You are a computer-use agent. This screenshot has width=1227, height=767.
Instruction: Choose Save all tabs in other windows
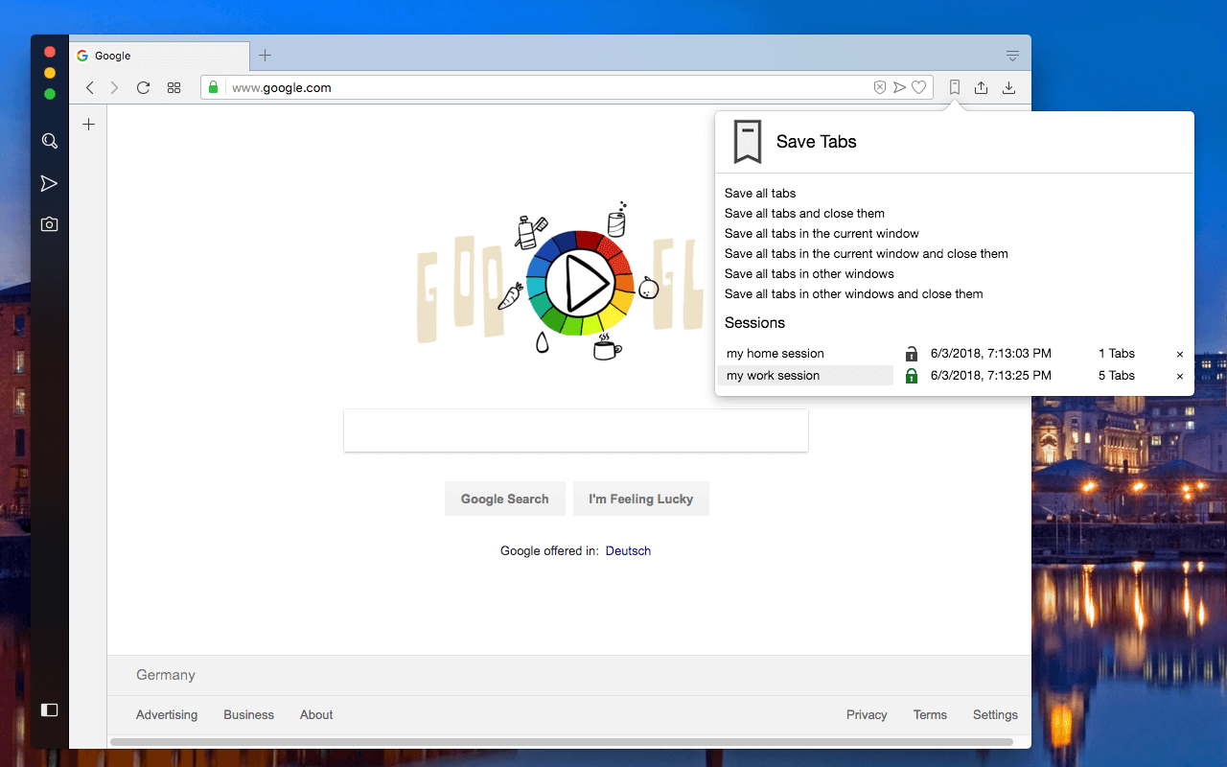pyautogui.click(x=809, y=274)
